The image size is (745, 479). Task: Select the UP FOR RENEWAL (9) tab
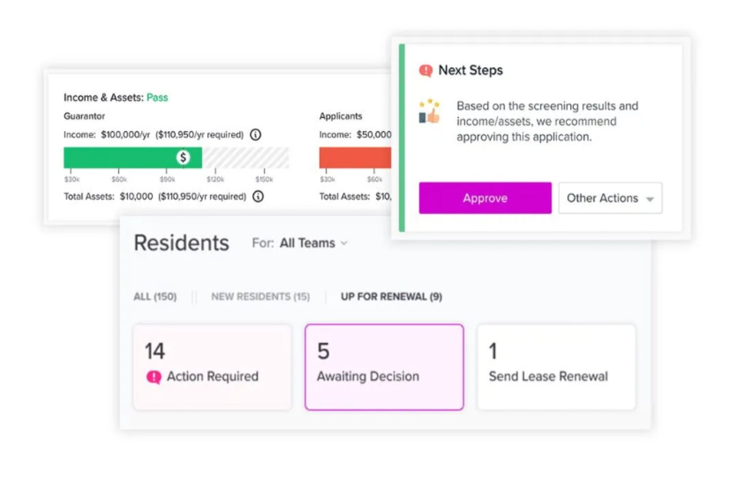(391, 296)
